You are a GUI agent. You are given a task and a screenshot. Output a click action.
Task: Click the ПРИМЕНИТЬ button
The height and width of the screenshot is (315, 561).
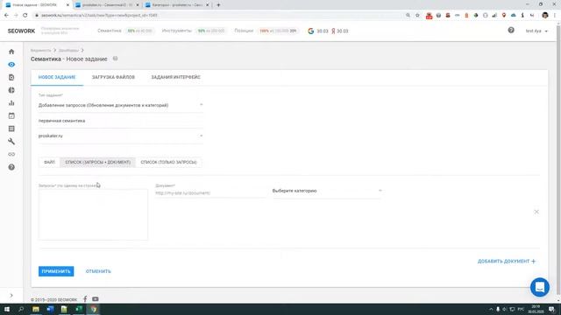click(x=56, y=271)
